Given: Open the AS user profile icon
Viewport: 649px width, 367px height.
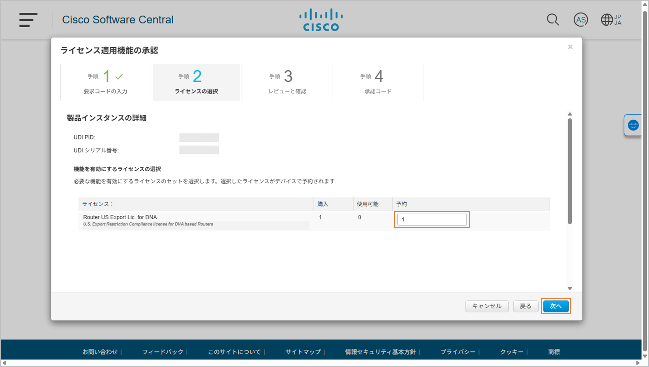Looking at the screenshot, I should click(581, 20).
